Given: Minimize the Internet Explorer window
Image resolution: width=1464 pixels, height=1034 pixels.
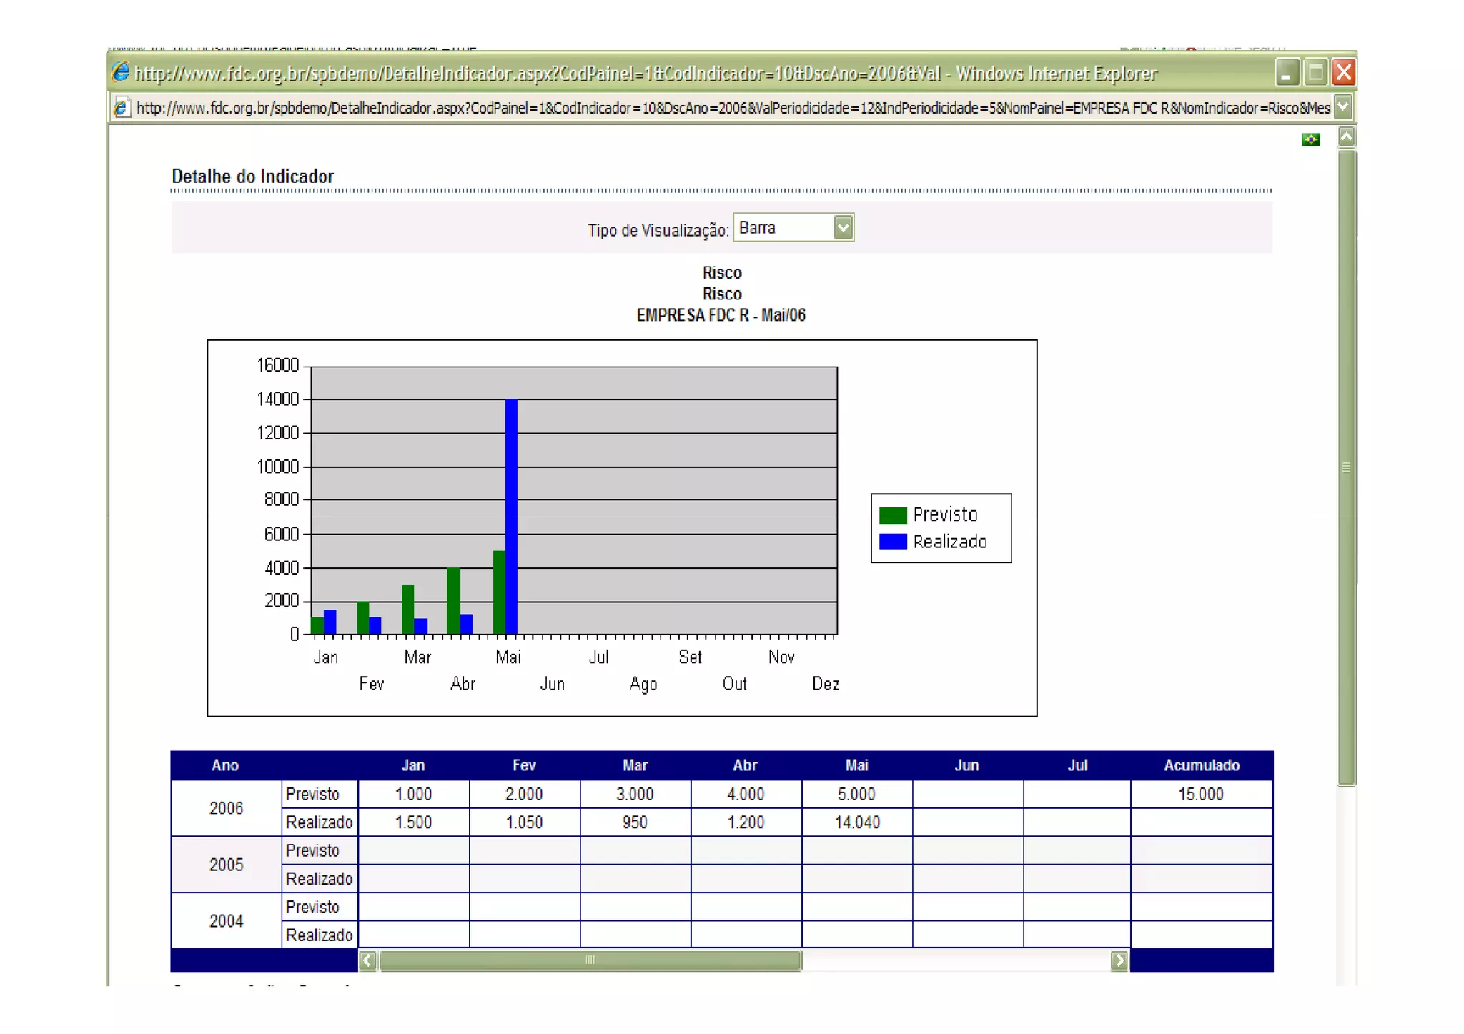Looking at the screenshot, I should [1286, 73].
